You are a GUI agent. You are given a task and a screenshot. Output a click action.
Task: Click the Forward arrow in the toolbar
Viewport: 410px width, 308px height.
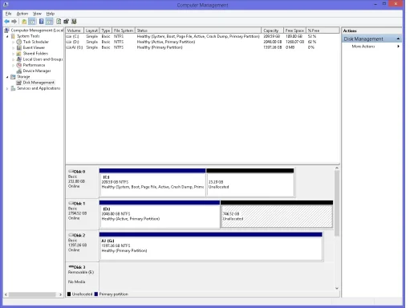tap(14, 22)
